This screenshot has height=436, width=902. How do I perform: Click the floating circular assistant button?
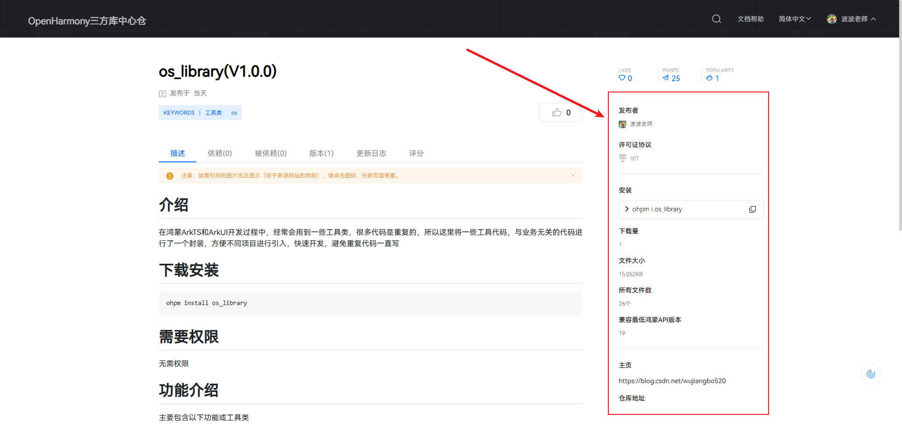coord(871,374)
